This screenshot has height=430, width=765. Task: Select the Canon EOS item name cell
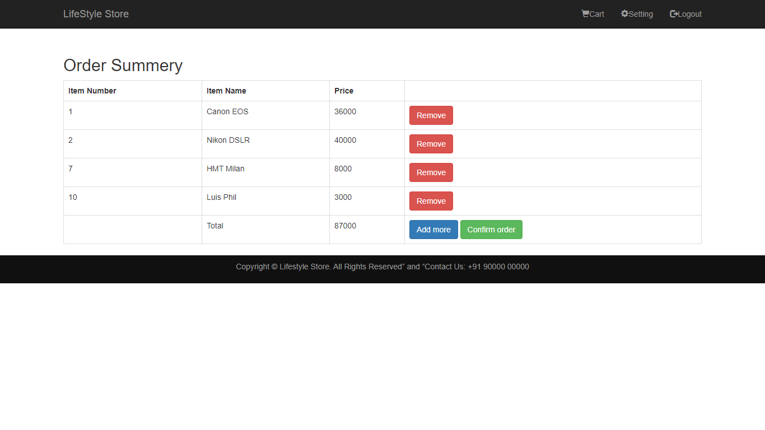pyautogui.click(x=227, y=111)
